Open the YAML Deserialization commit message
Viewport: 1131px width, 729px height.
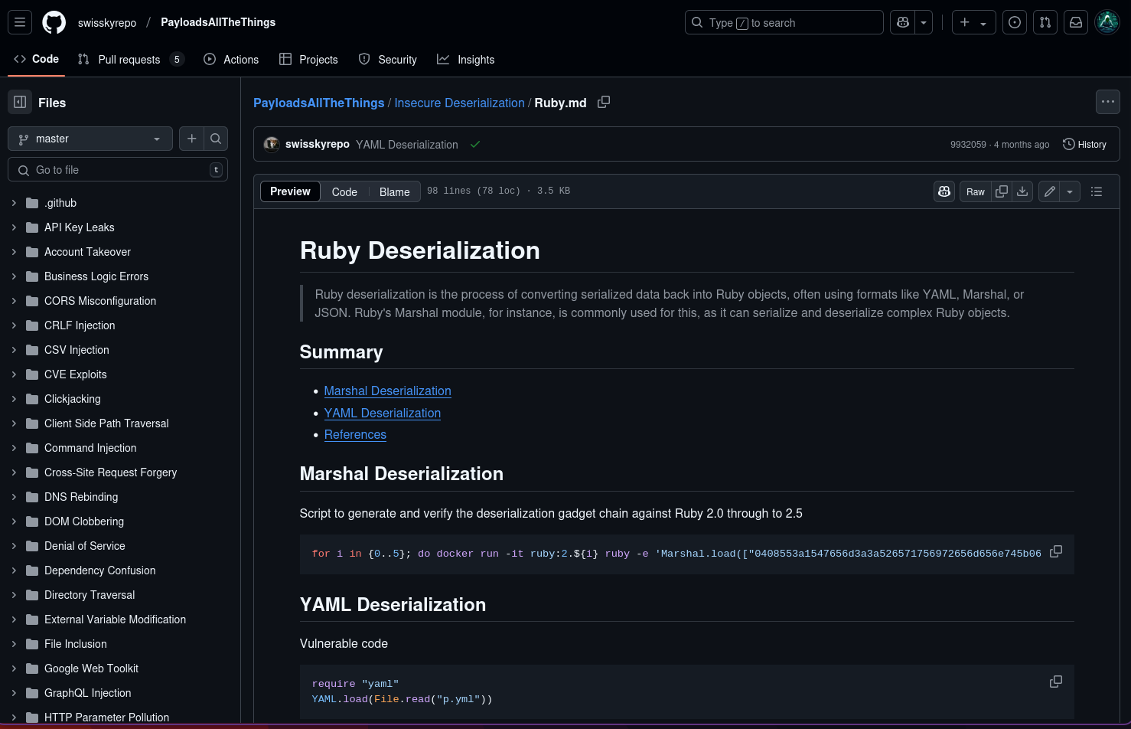click(x=407, y=144)
